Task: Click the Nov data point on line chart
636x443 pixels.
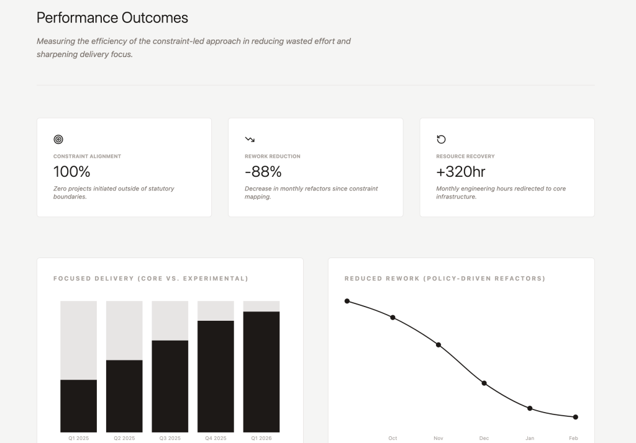Action: (x=438, y=344)
